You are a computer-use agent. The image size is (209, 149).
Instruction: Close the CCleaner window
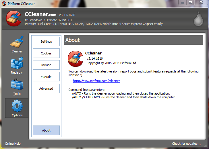point(201,3)
